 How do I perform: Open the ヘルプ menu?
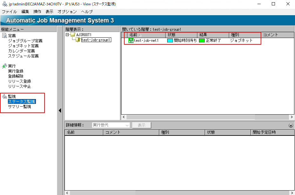tap(87, 12)
